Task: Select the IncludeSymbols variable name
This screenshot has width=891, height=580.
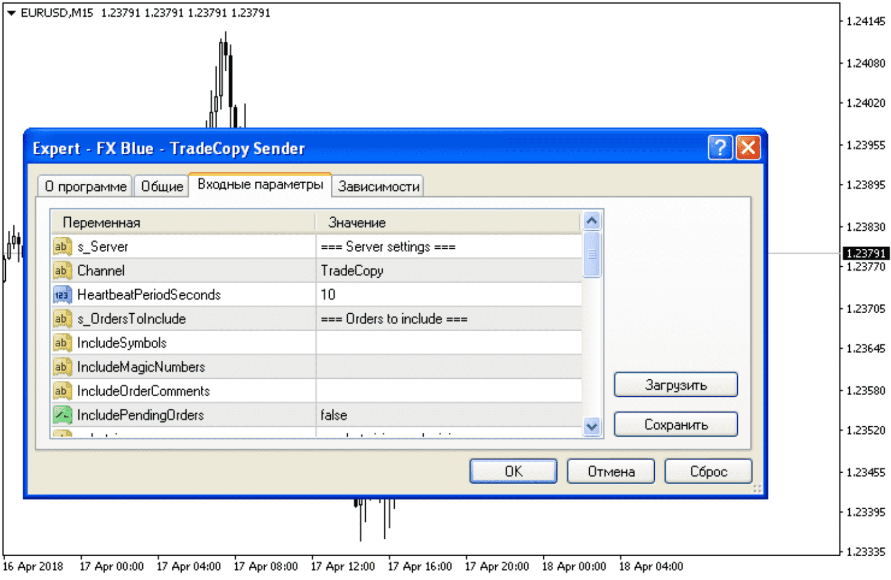Action: (x=122, y=343)
